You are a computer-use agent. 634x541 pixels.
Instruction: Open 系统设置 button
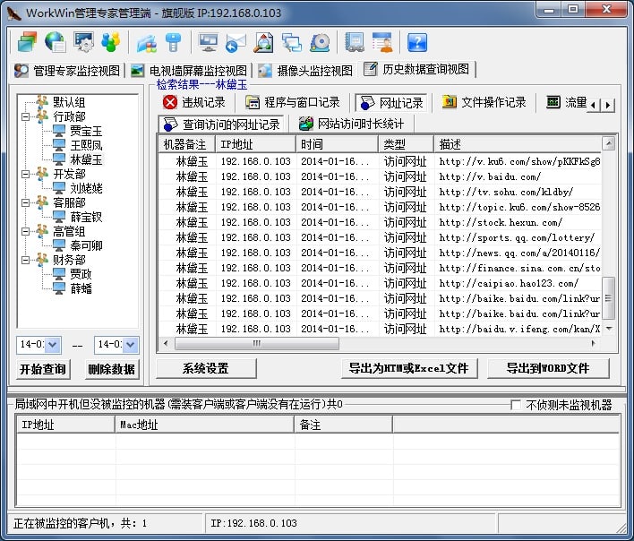tap(206, 368)
